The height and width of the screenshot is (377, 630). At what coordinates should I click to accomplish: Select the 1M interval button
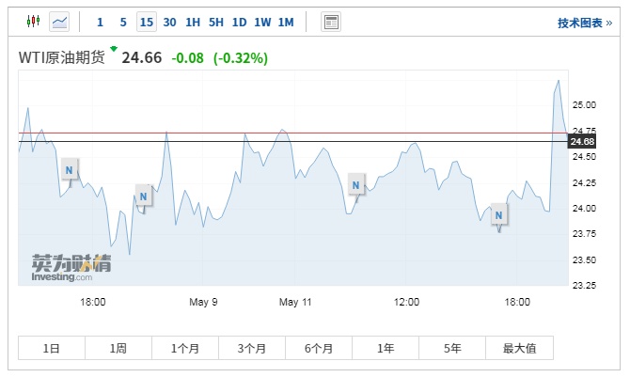pos(286,22)
